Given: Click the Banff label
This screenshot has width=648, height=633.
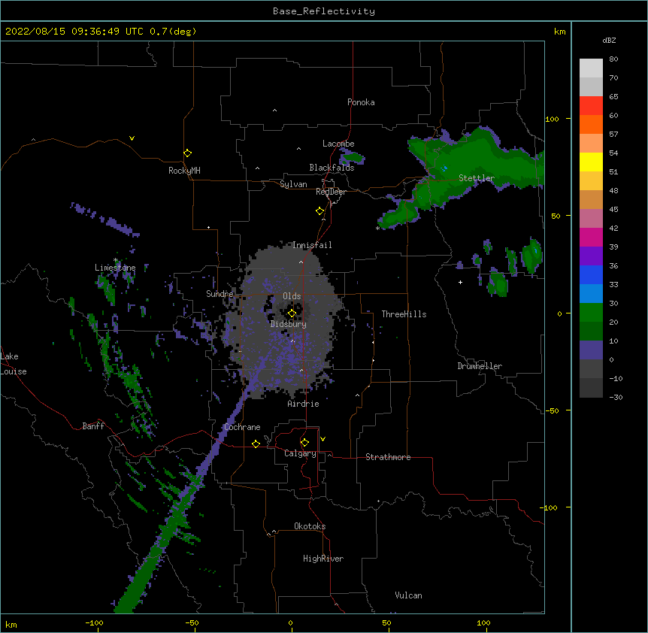Looking at the screenshot, I should 93,426.
